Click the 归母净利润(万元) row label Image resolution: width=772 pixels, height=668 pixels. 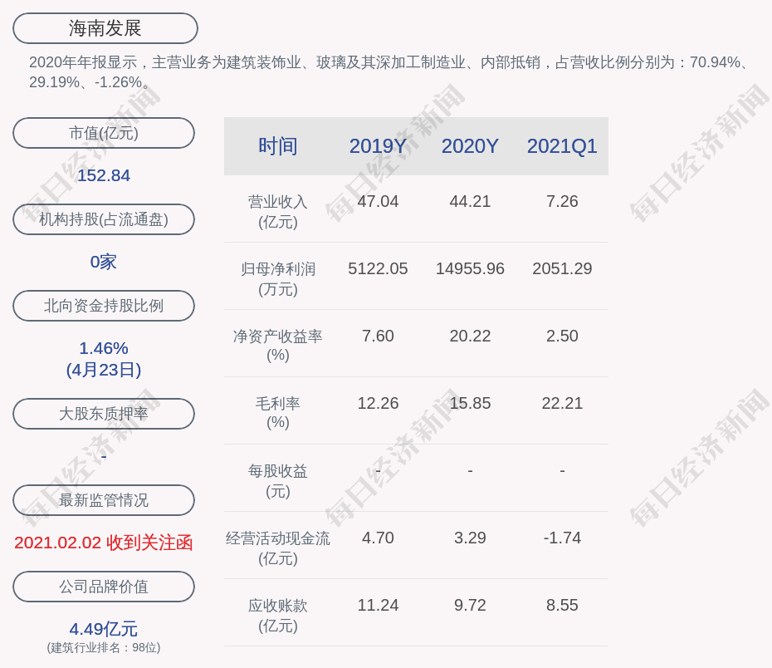click(278, 279)
